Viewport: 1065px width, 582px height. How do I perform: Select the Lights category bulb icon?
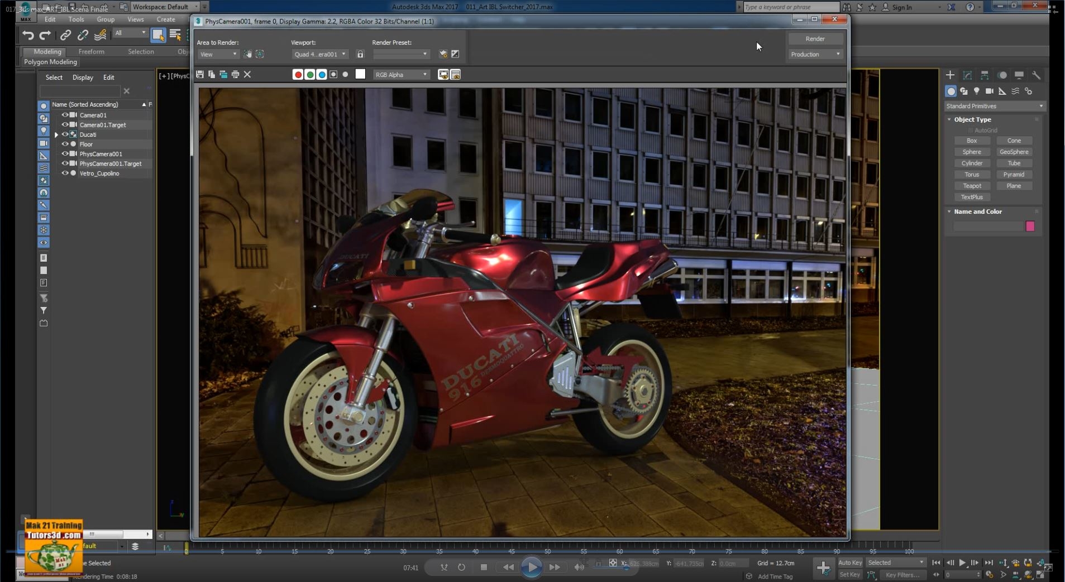pos(977,91)
